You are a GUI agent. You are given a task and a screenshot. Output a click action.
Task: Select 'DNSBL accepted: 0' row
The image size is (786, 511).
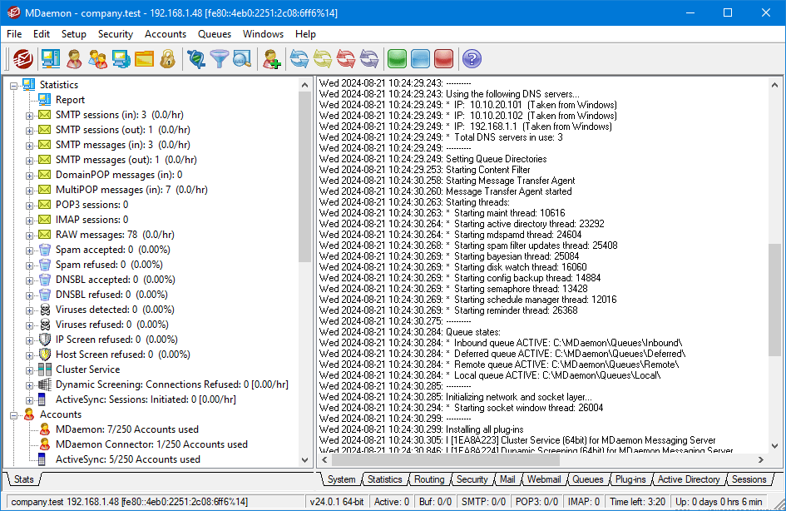pos(116,280)
